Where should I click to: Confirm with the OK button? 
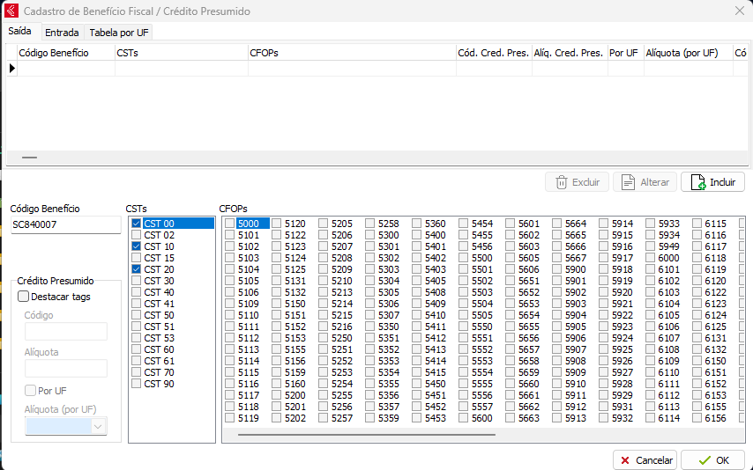pos(712,460)
